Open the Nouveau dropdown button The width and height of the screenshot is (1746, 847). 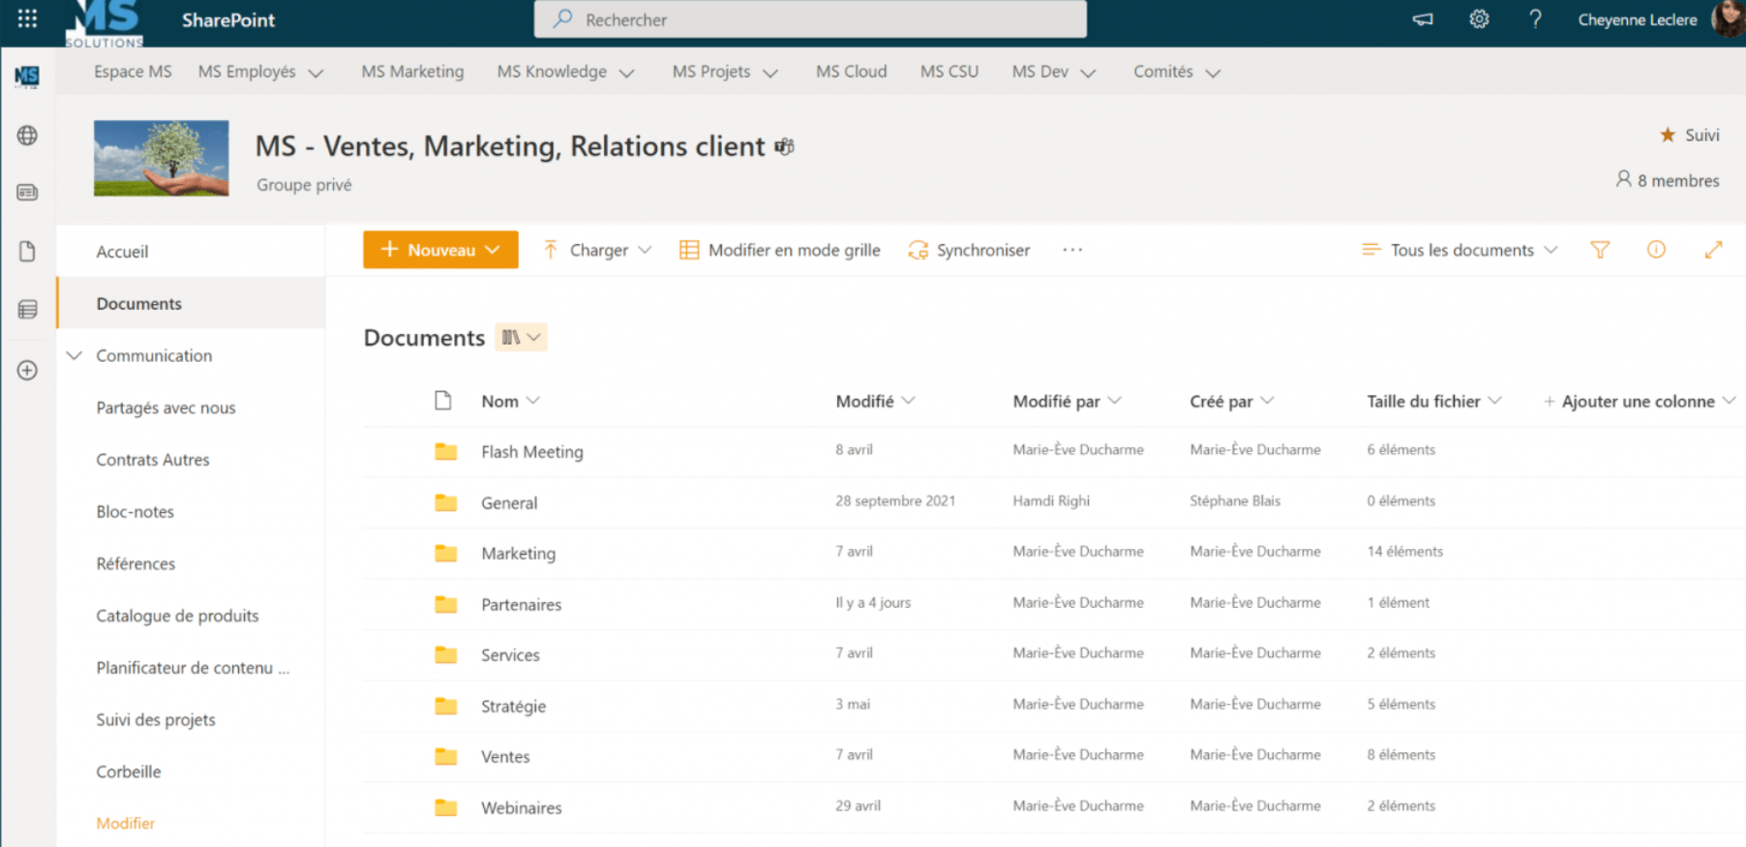pyautogui.click(x=440, y=250)
